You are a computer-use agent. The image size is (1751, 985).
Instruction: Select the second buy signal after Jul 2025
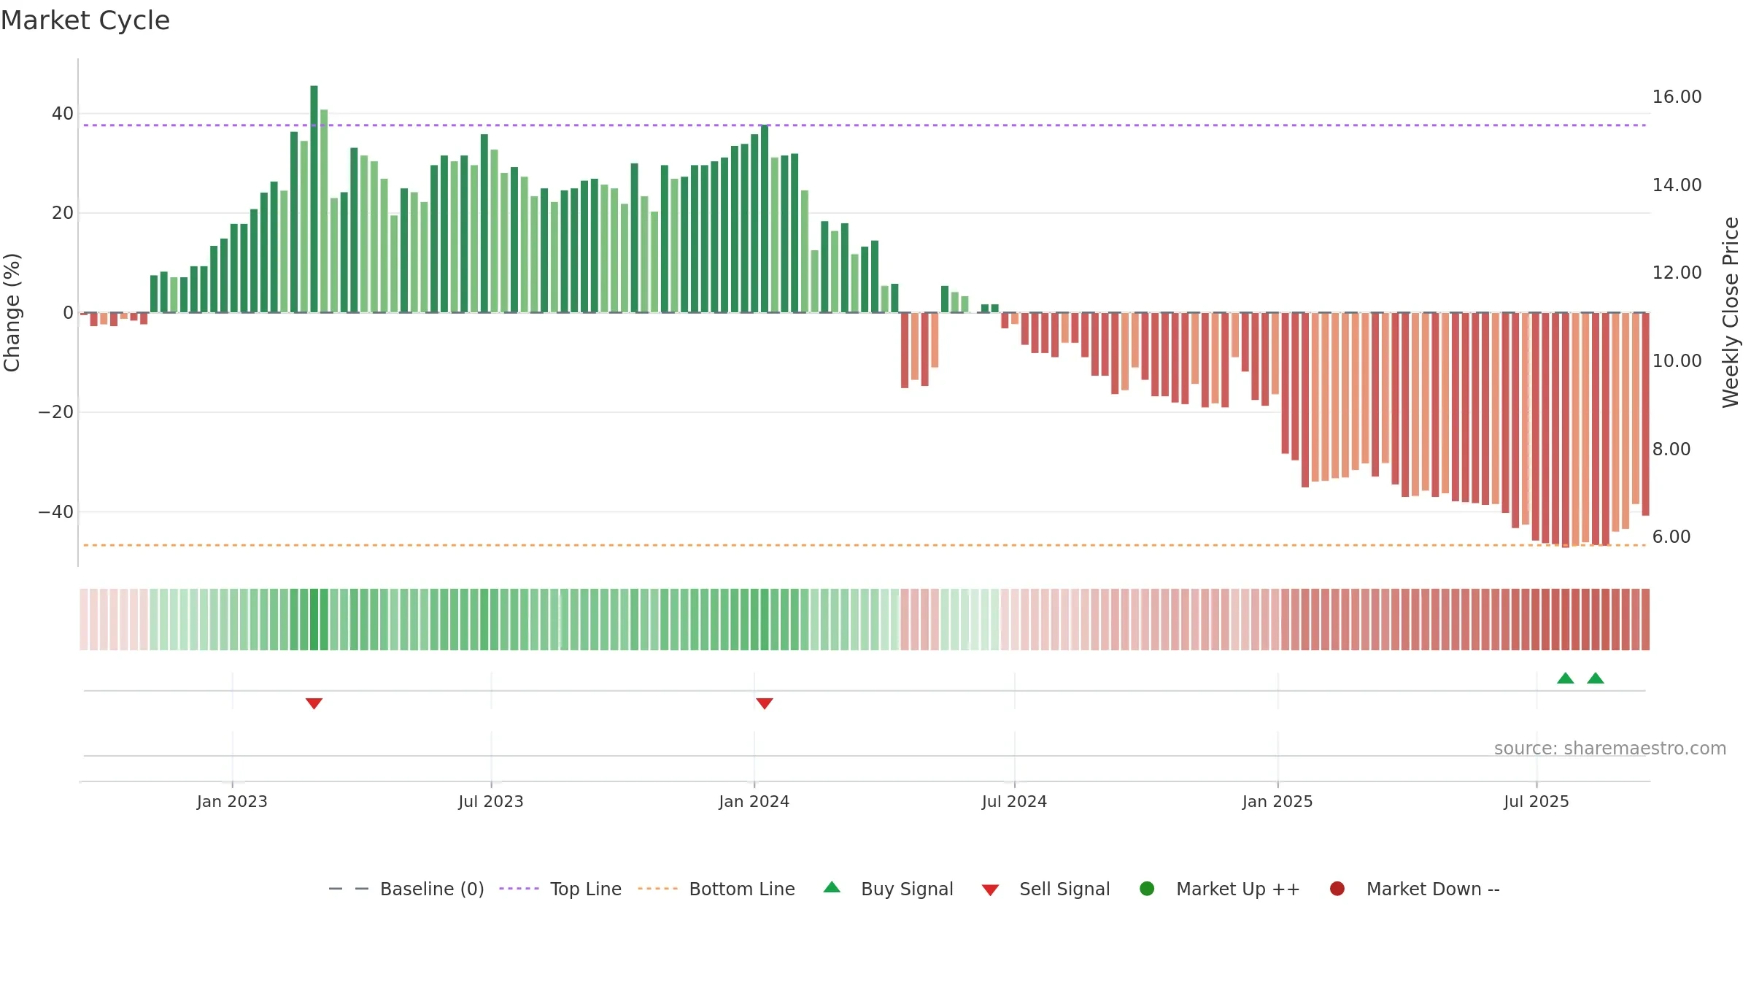tap(1596, 678)
